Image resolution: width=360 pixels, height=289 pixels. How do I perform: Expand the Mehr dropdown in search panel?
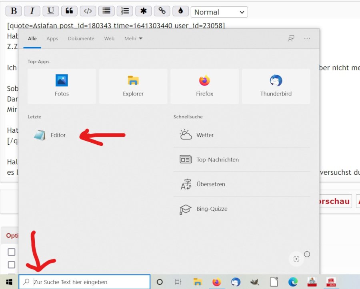click(x=133, y=38)
